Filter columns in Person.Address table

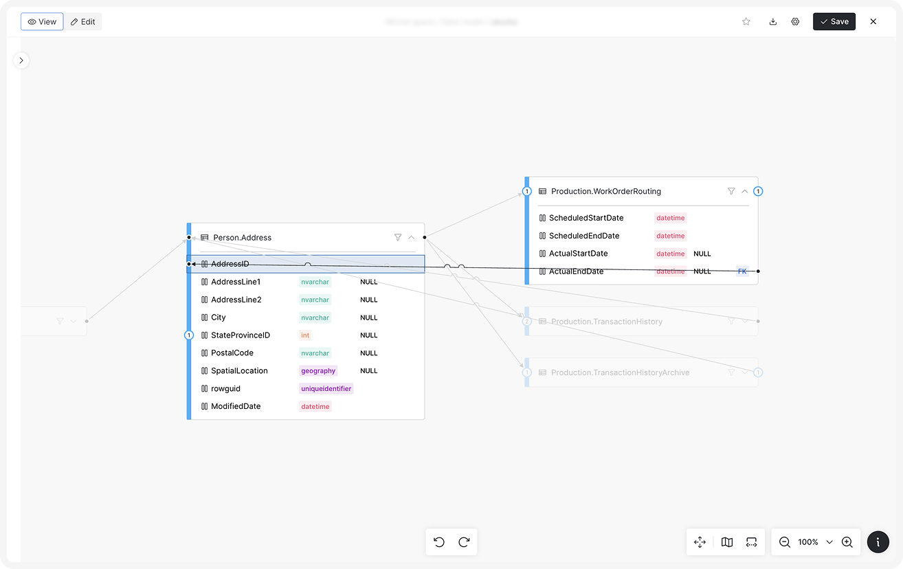398,237
